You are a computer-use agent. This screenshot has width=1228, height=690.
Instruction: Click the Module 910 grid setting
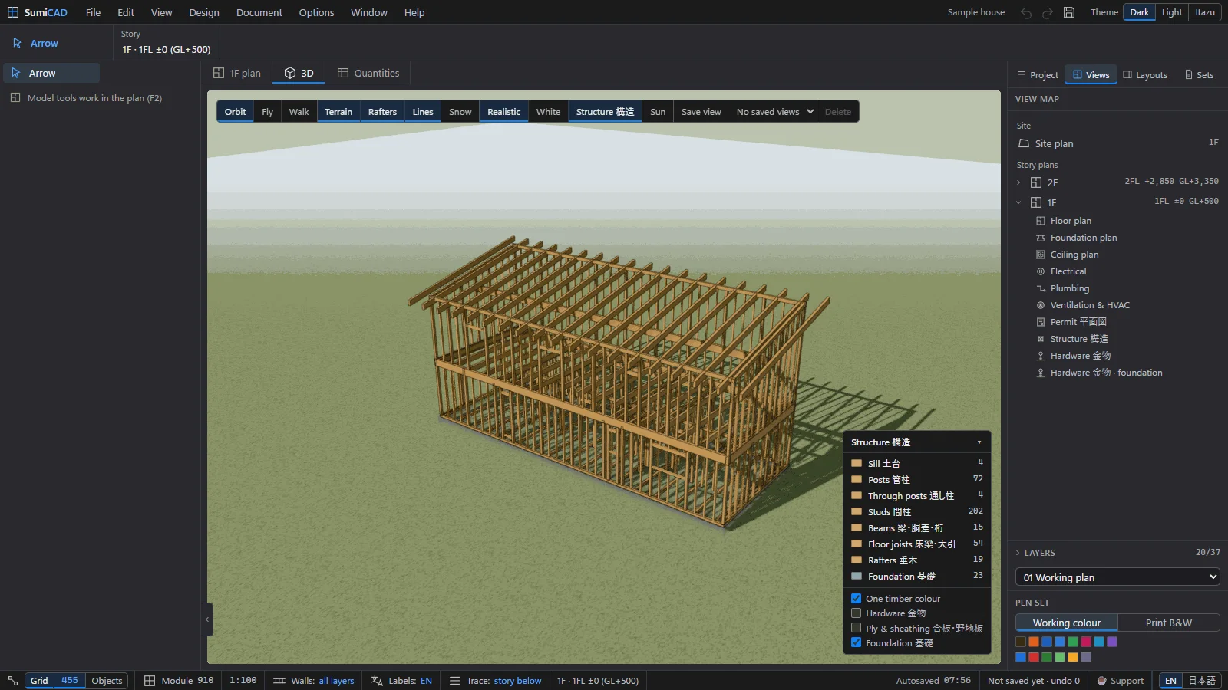coord(179,681)
